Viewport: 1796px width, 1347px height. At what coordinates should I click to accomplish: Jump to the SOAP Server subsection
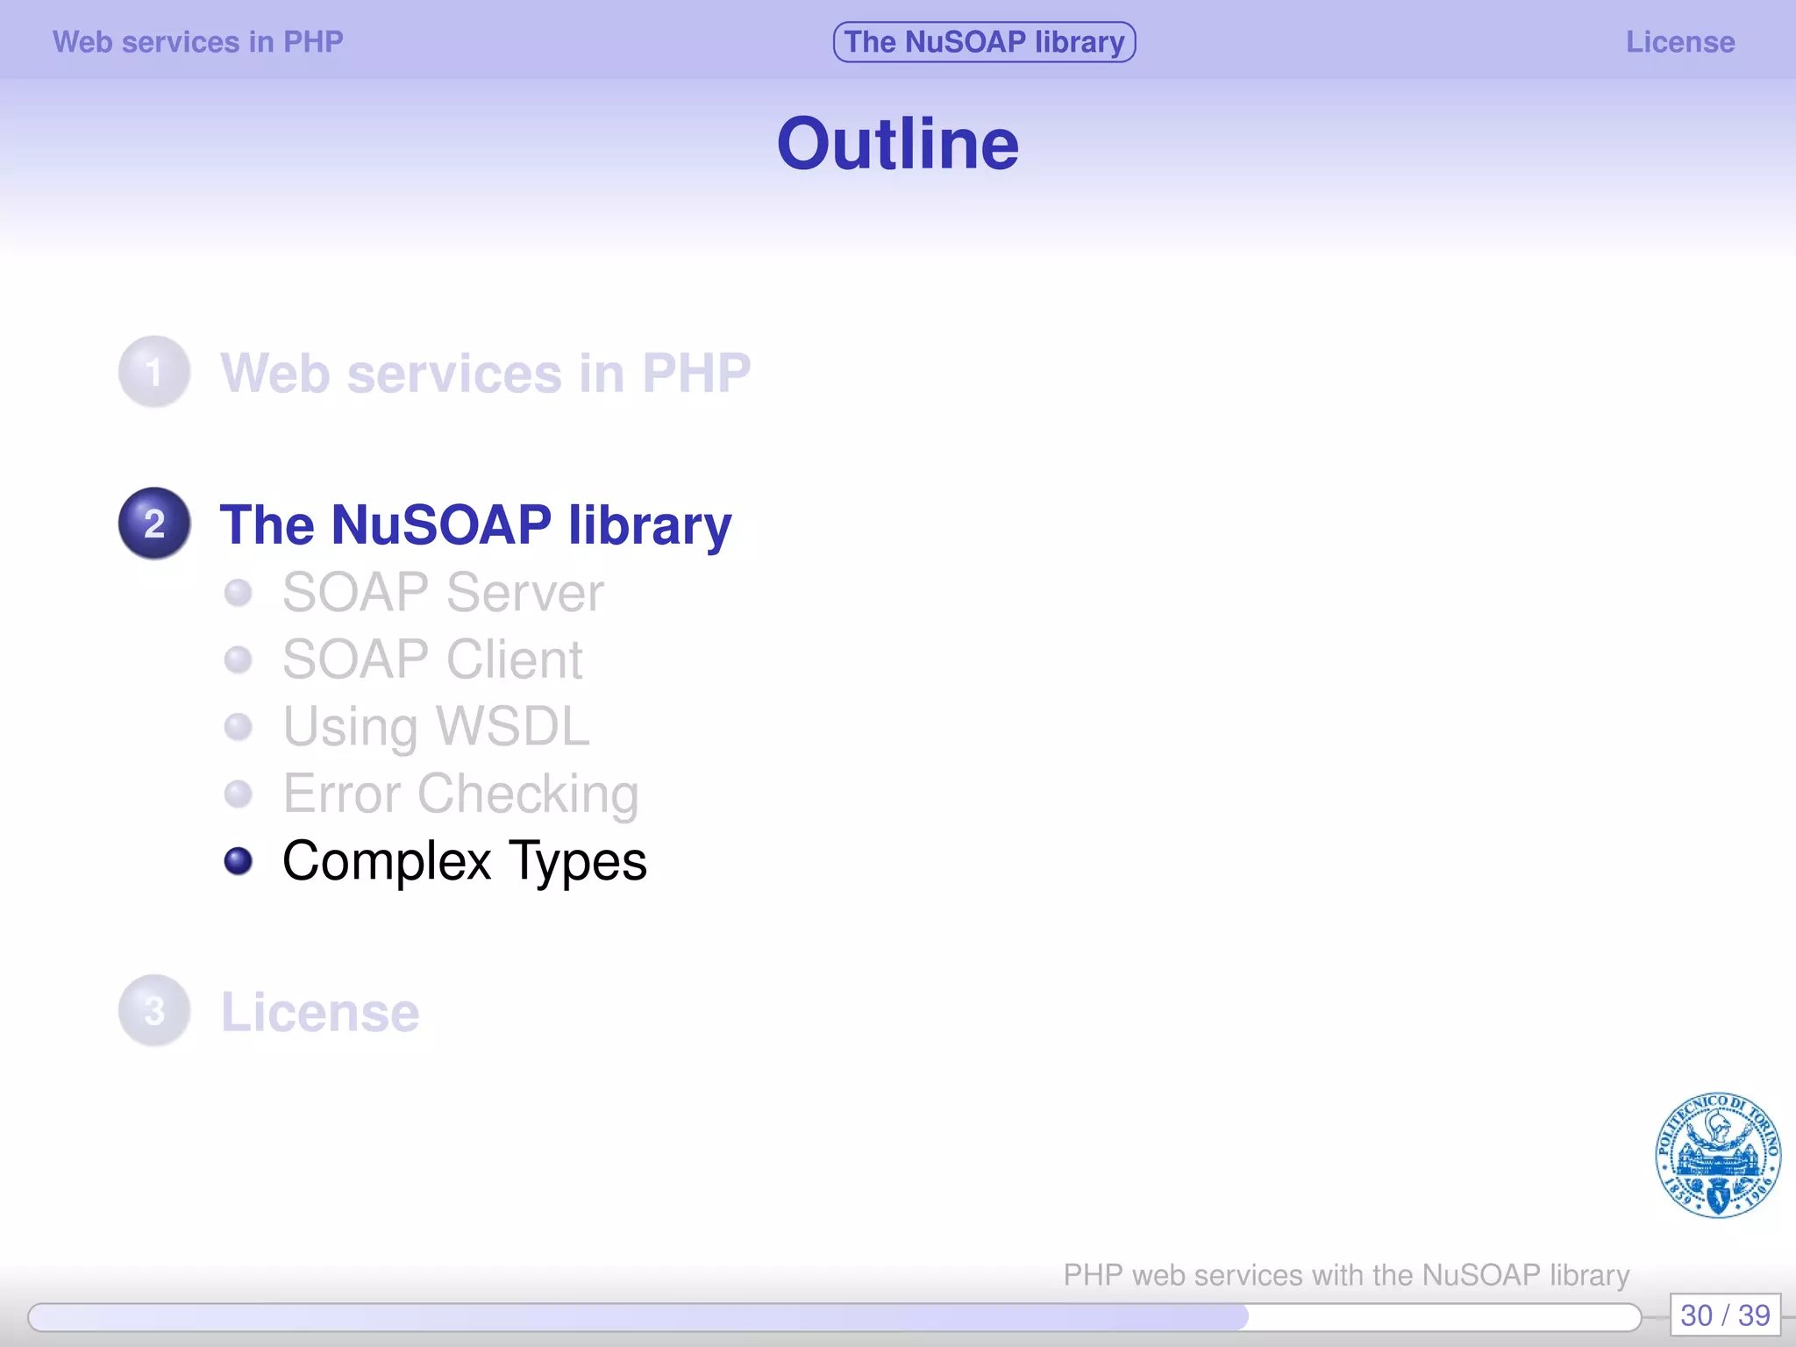point(443,593)
